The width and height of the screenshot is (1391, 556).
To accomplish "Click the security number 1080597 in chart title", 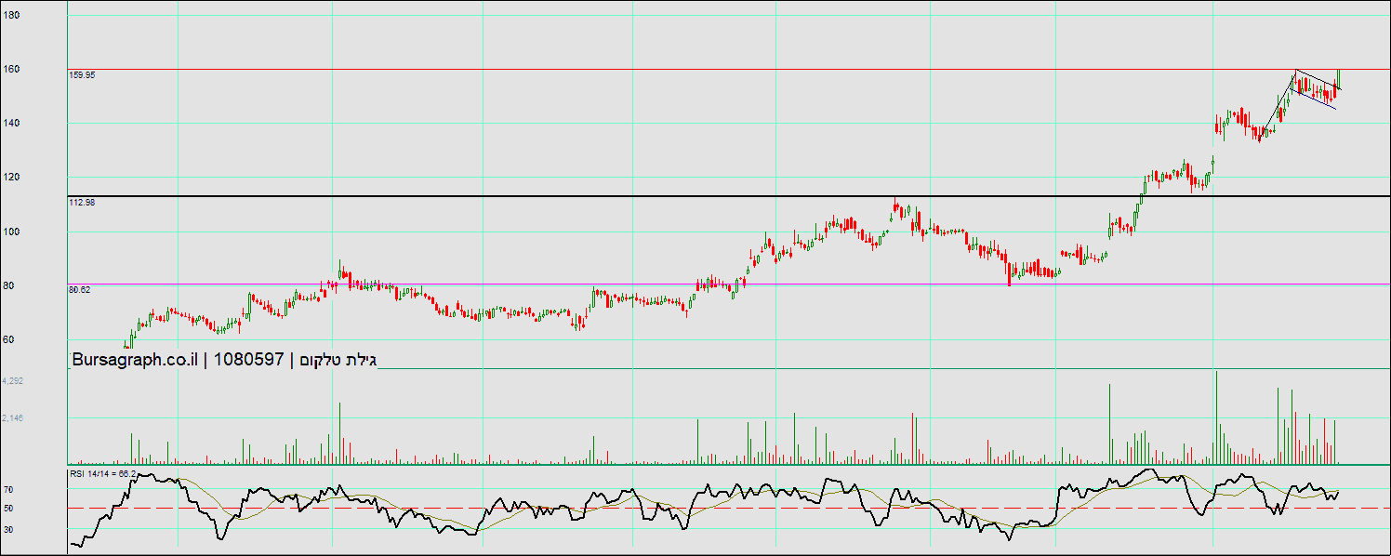I will coord(248,360).
